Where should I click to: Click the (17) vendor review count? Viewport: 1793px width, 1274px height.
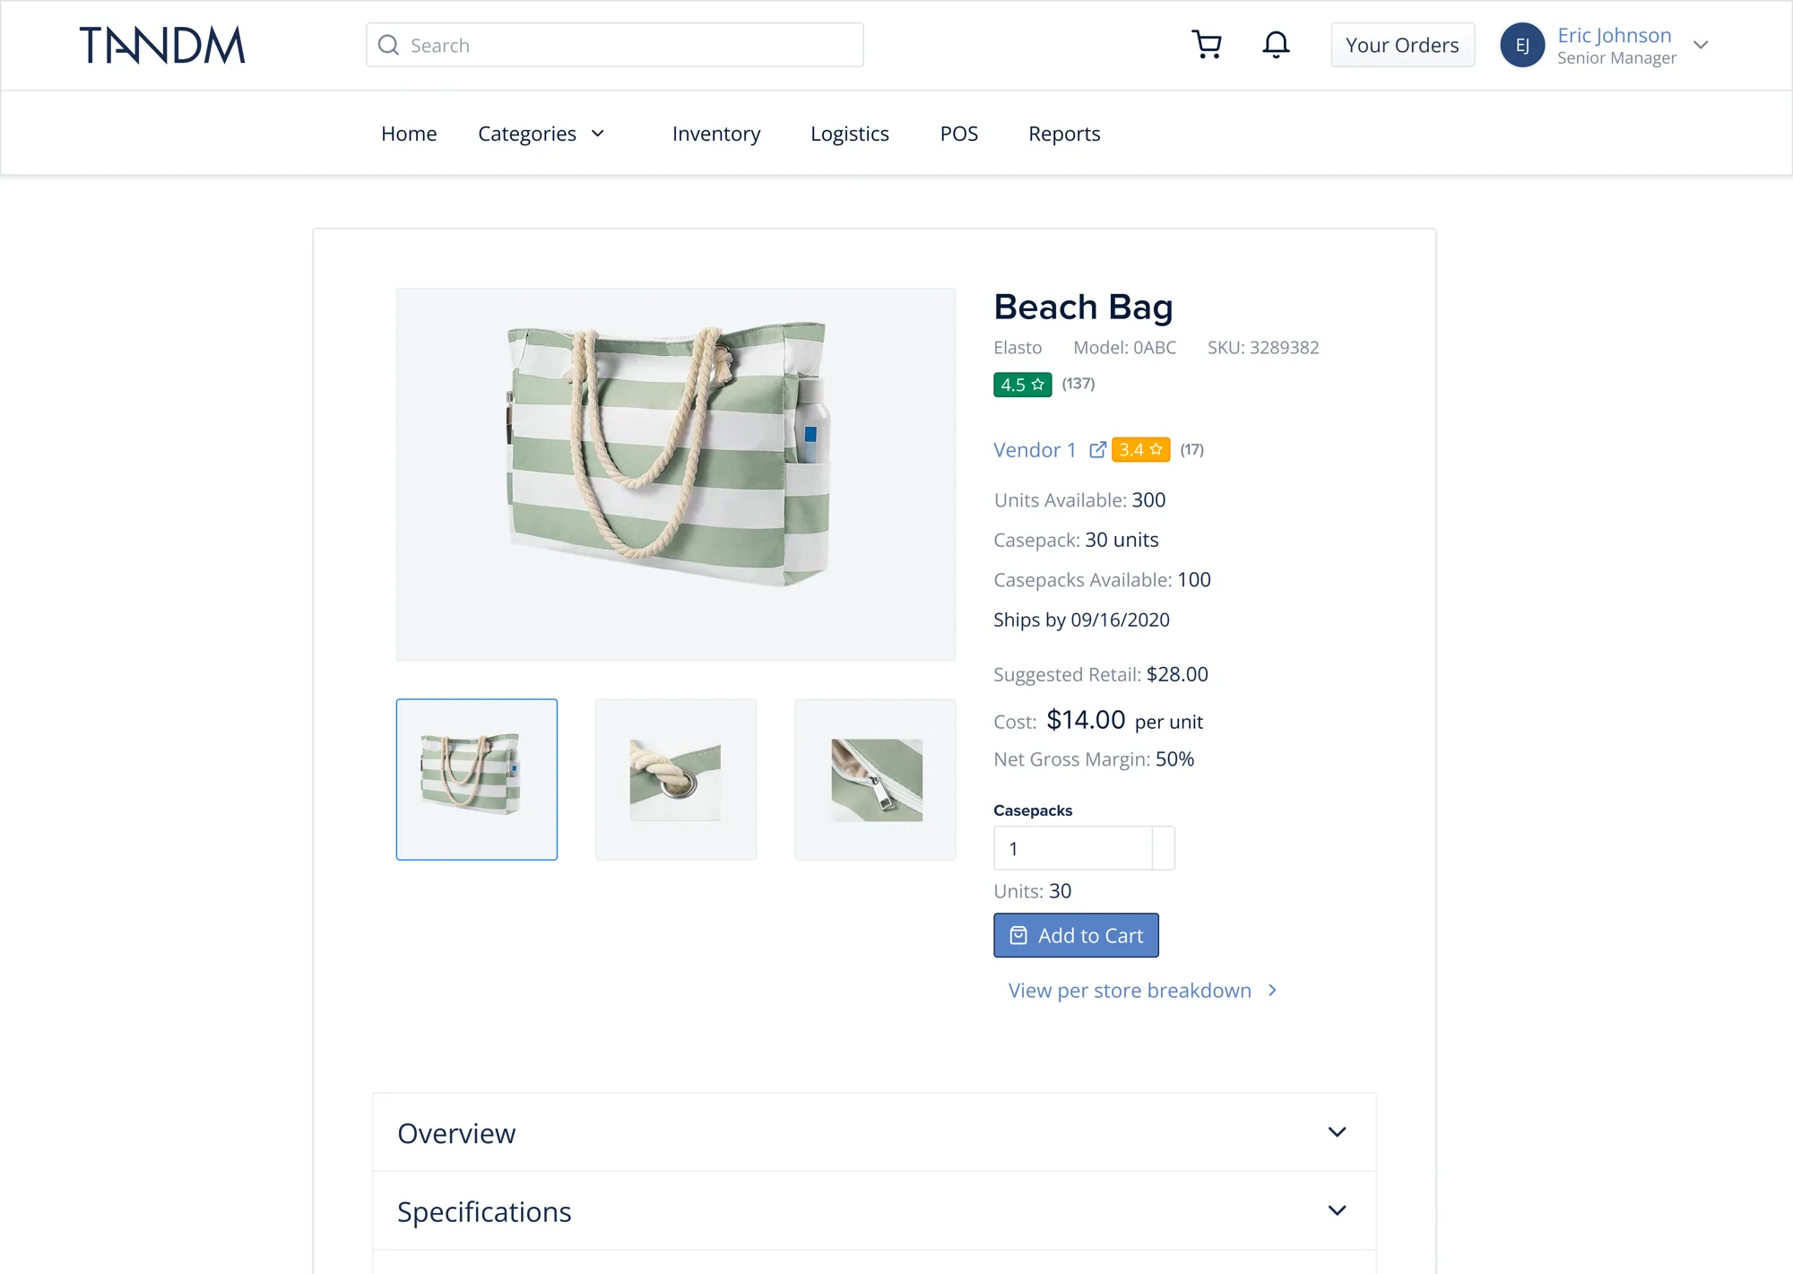(x=1191, y=449)
